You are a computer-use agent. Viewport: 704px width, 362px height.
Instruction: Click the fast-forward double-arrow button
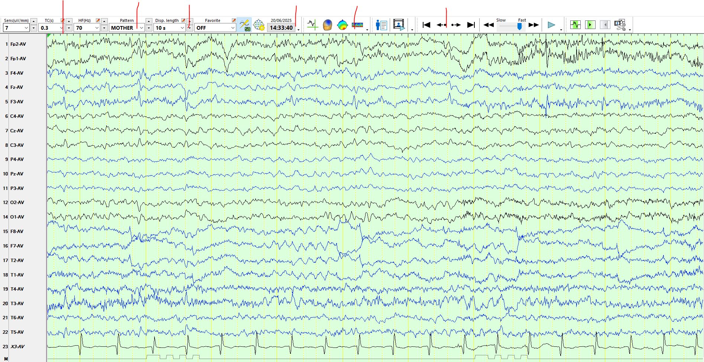click(534, 25)
